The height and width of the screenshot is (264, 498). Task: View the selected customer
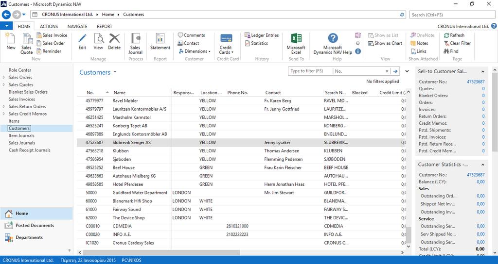98,42
